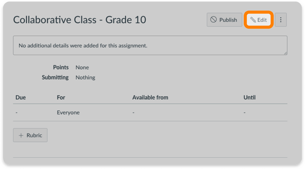Click the Points label

point(61,67)
